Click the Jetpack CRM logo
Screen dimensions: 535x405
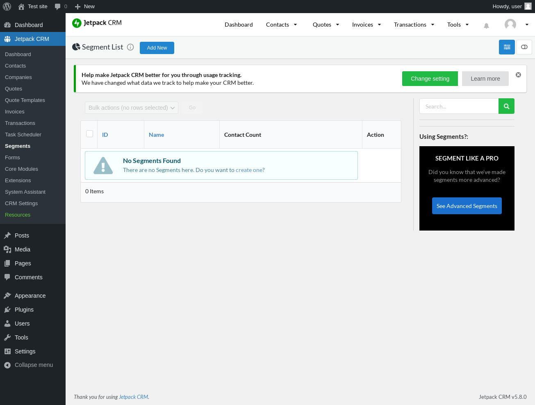[x=97, y=23]
